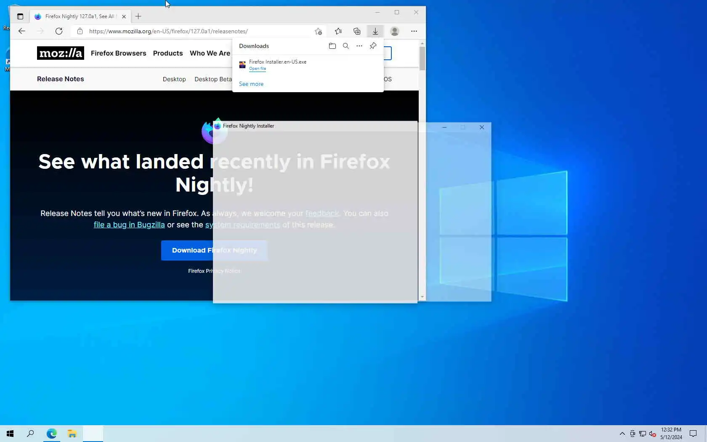Image resolution: width=707 pixels, height=442 pixels.
Task: View site information via the lock icon
Action: click(80, 31)
